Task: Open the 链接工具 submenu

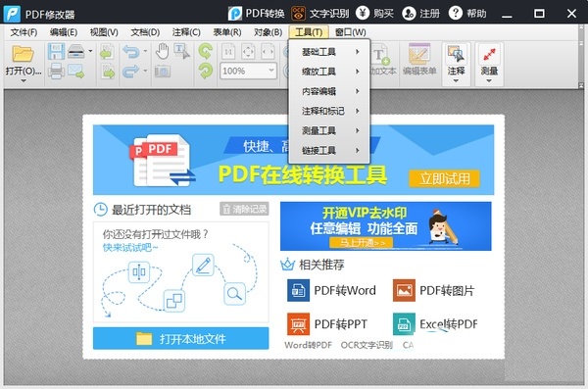Action: click(329, 151)
